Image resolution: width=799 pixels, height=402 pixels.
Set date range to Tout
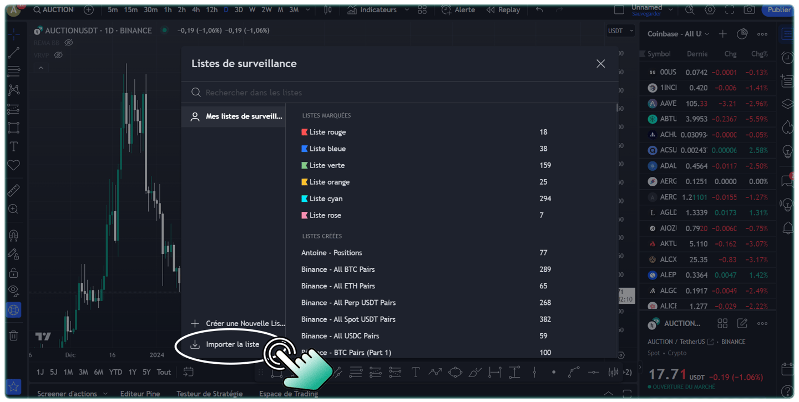[164, 372]
